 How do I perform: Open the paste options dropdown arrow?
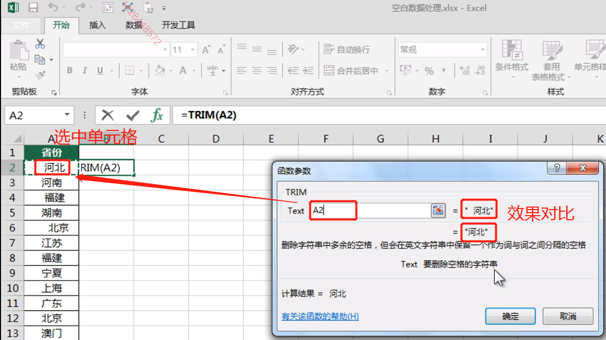pos(19,77)
